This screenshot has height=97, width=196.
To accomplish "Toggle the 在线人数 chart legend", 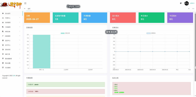I will [x=65, y=33].
